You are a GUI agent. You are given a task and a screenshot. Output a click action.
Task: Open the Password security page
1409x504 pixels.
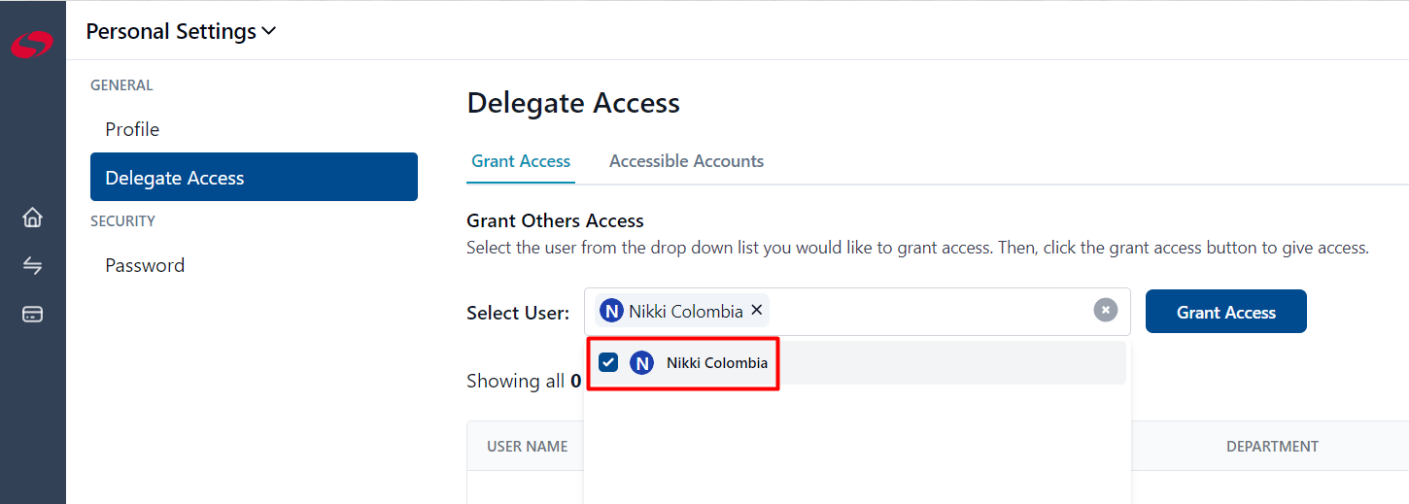click(145, 265)
